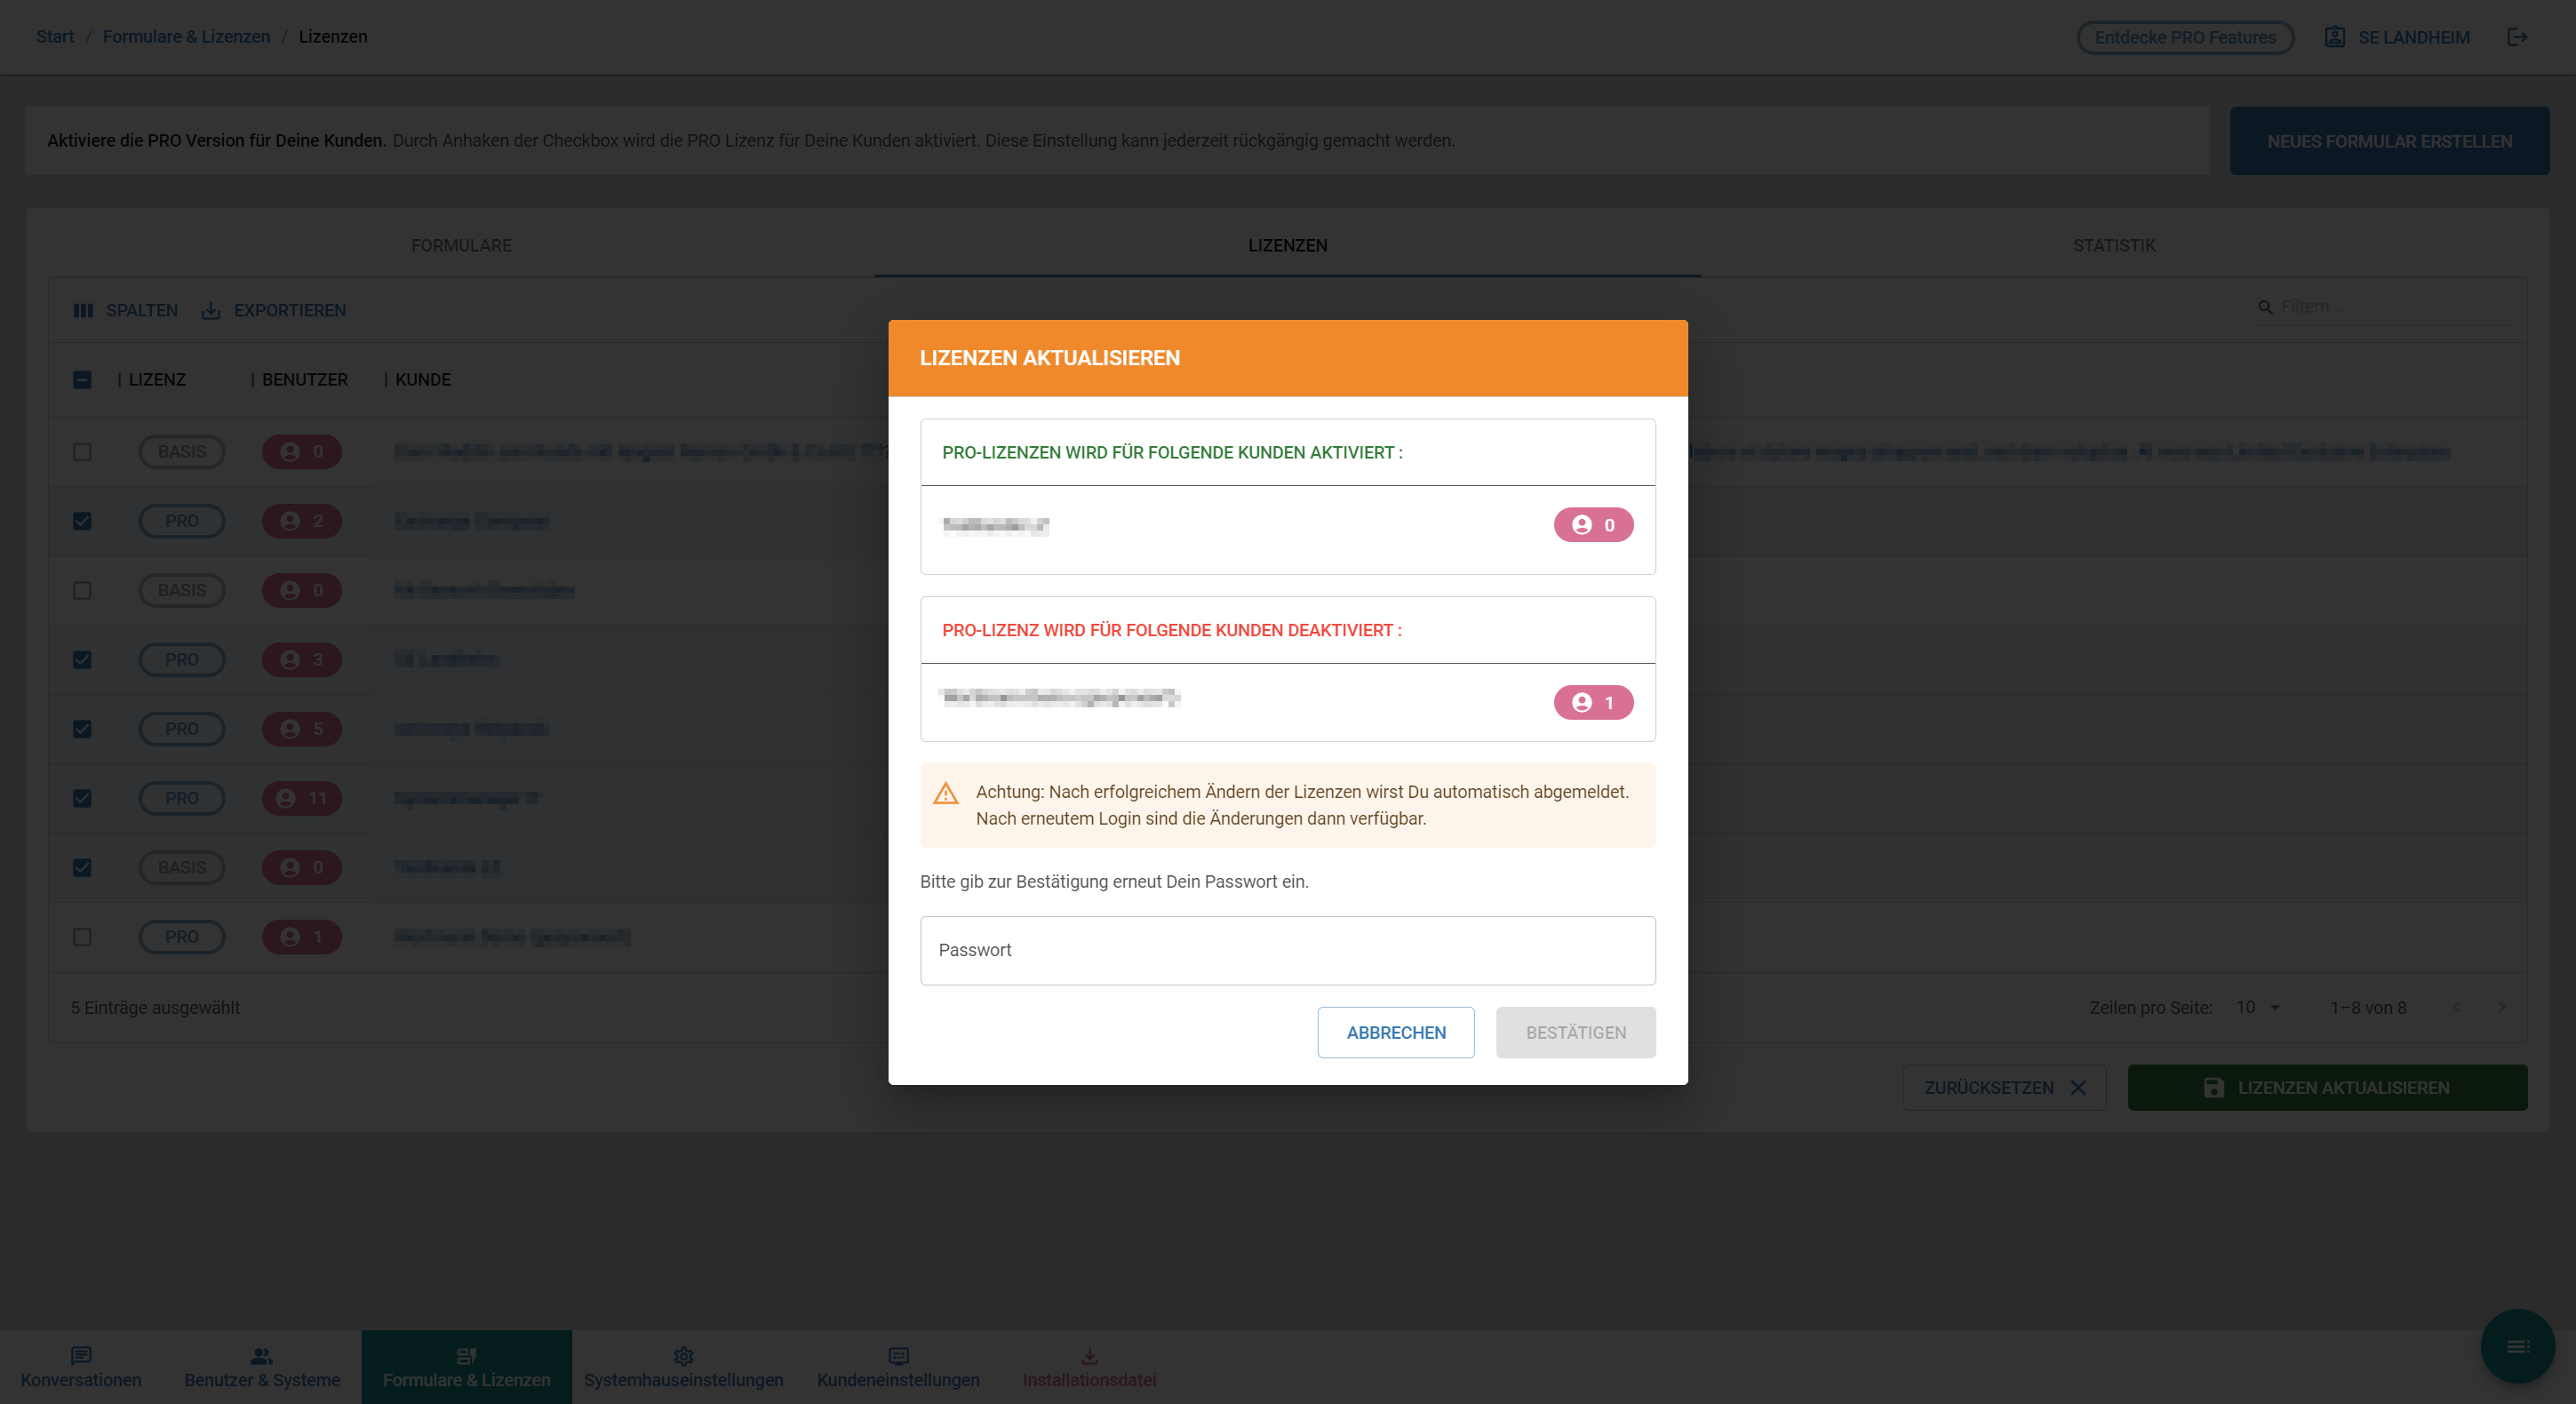Click the Benutzer & Systeme people icon
This screenshot has height=1404, width=2576.
[261, 1355]
